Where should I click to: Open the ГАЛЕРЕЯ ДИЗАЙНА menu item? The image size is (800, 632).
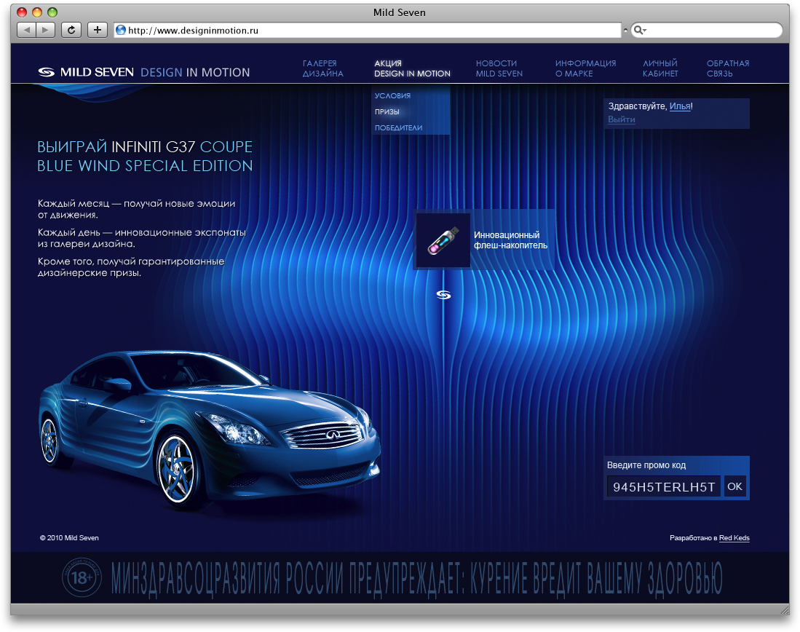coord(323,68)
